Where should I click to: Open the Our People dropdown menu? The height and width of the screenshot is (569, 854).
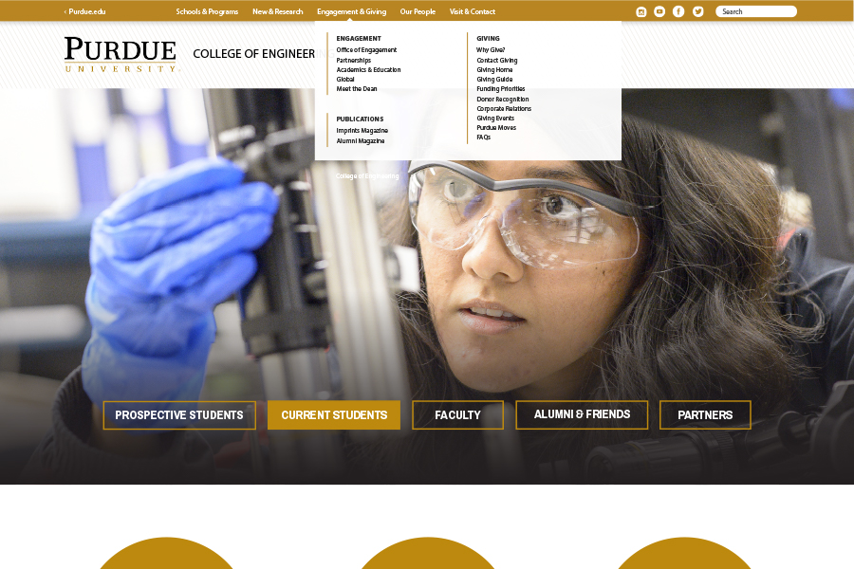click(x=418, y=11)
